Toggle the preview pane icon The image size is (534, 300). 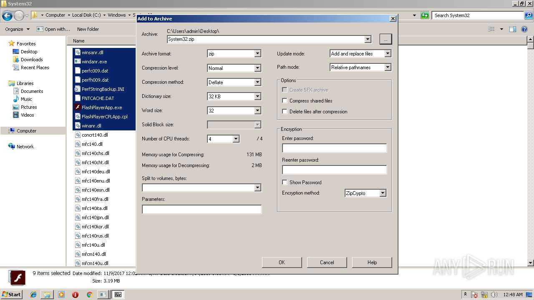[x=513, y=29]
